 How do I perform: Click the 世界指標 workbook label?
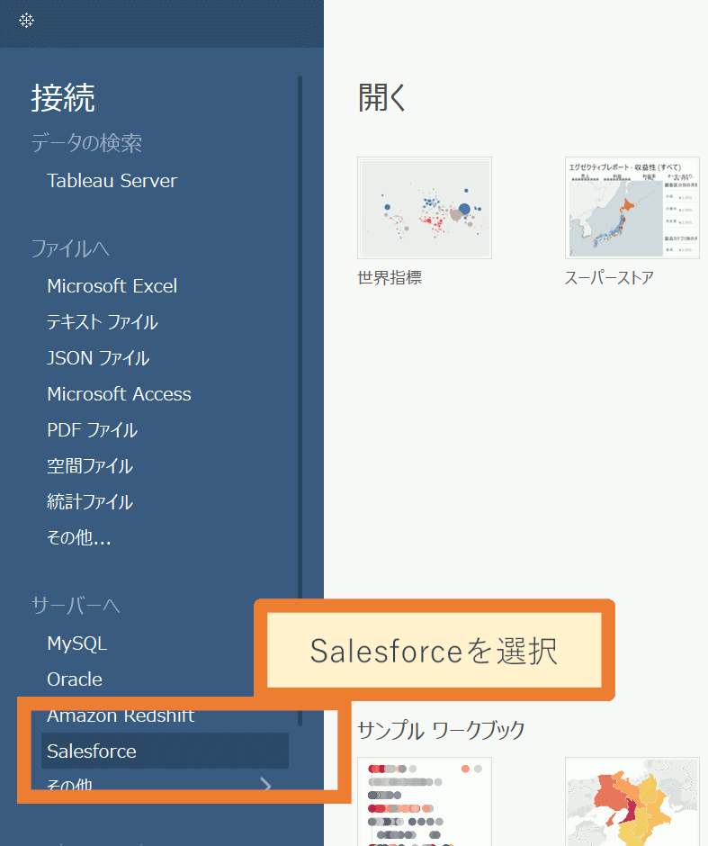click(x=390, y=278)
